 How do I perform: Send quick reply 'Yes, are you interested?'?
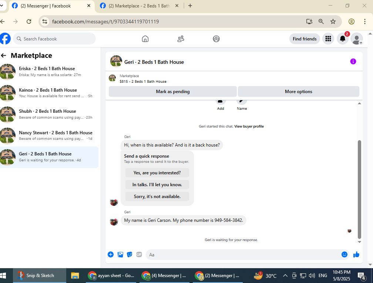click(x=157, y=173)
